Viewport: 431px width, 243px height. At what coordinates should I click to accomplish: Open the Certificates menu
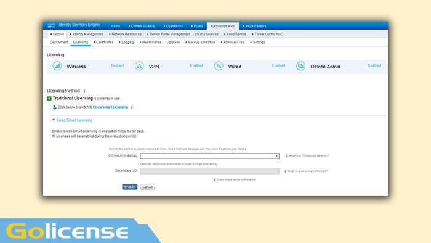[103, 42]
